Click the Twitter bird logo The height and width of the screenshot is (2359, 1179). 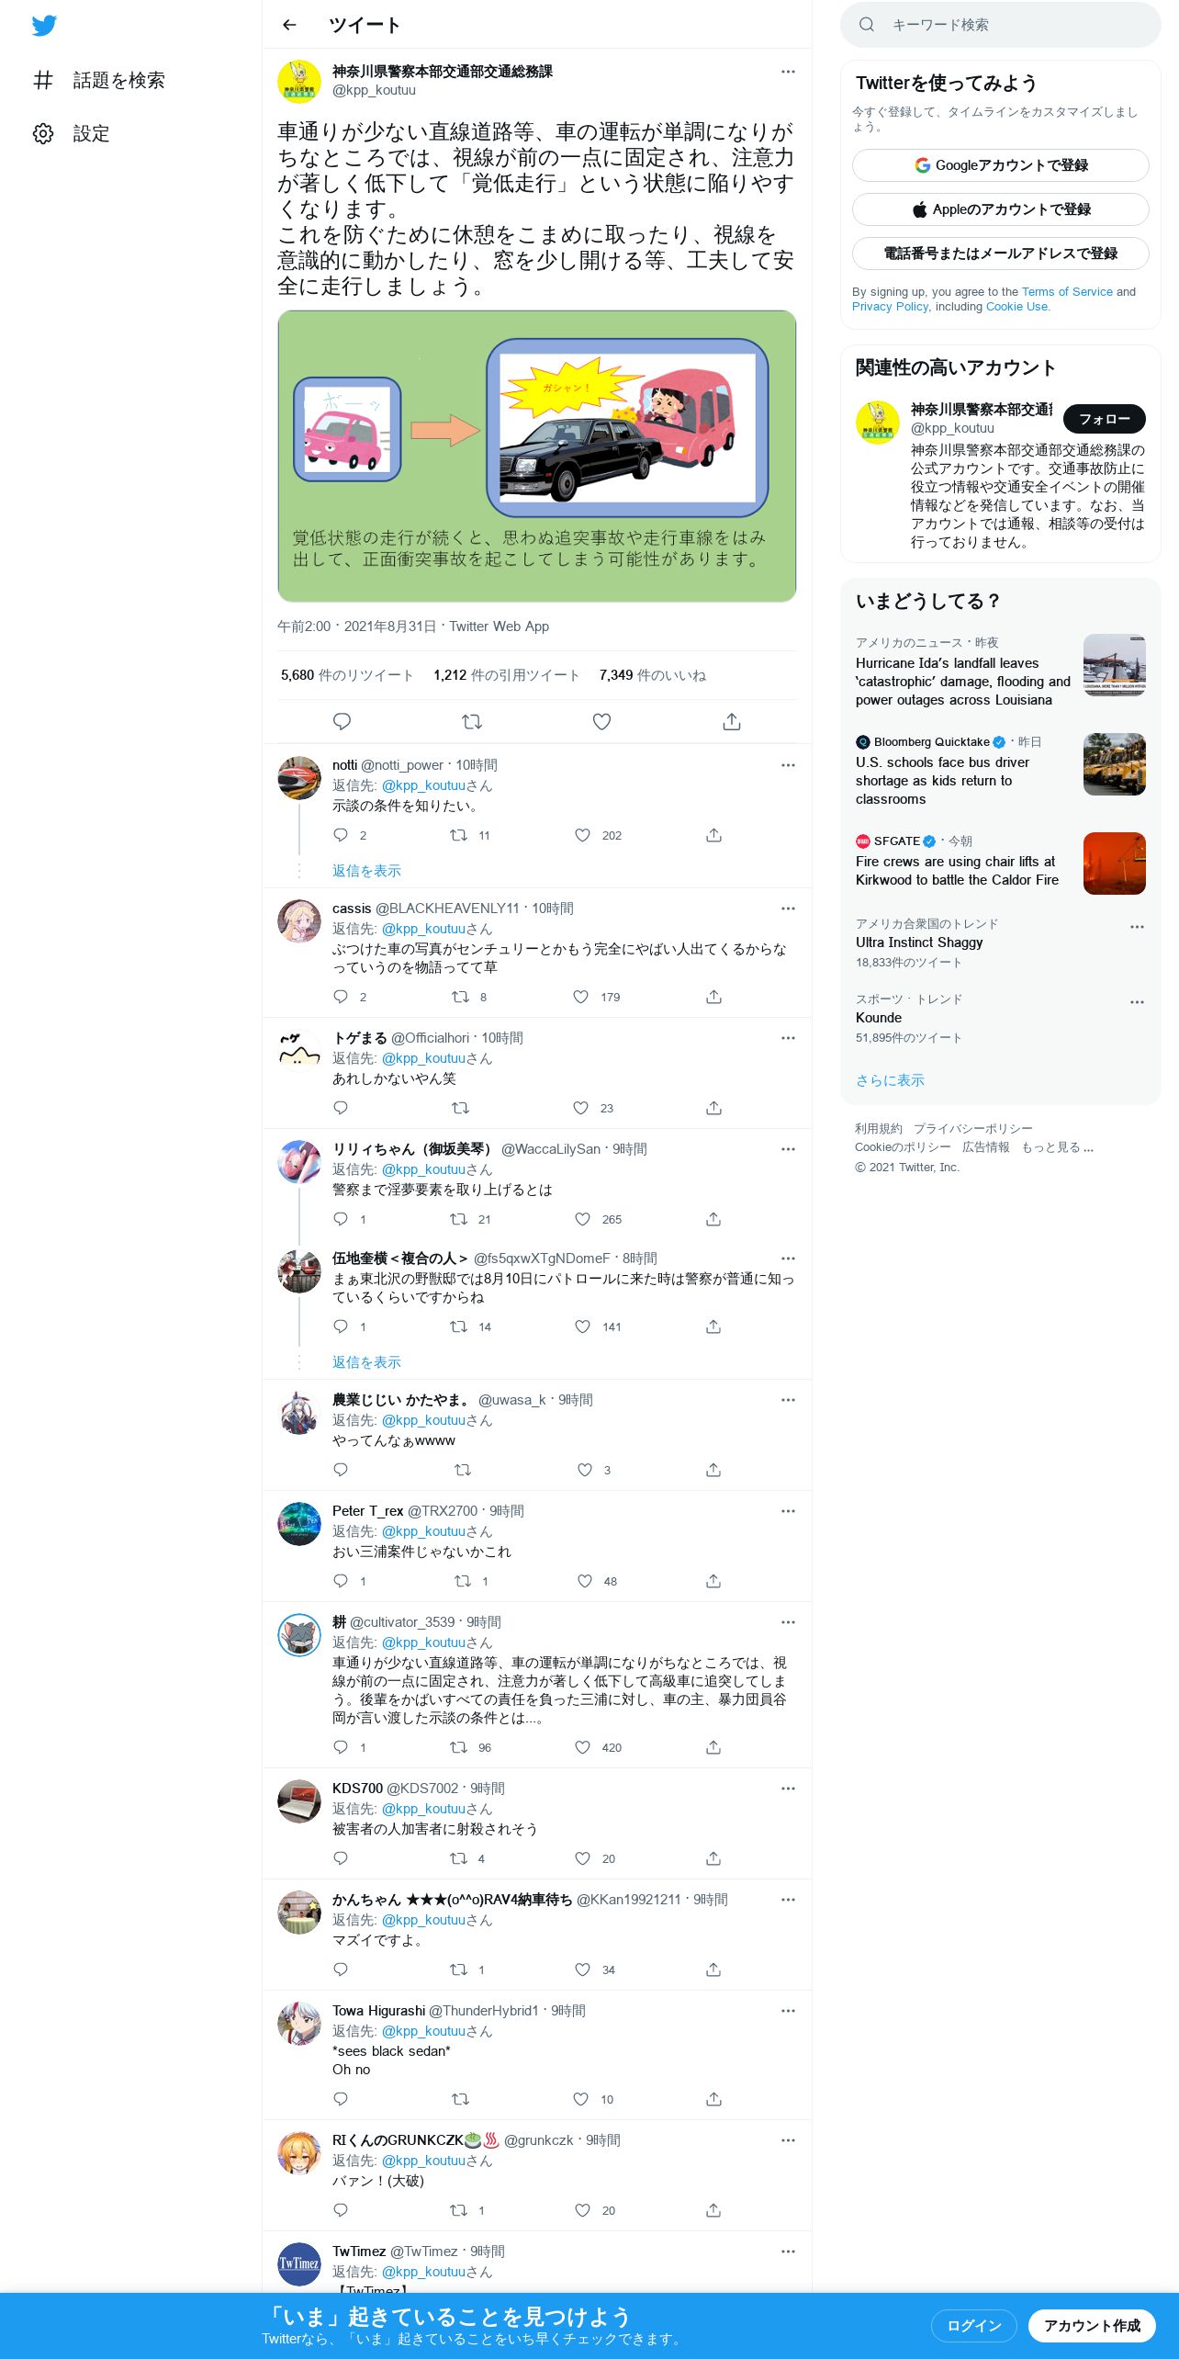click(x=44, y=26)
